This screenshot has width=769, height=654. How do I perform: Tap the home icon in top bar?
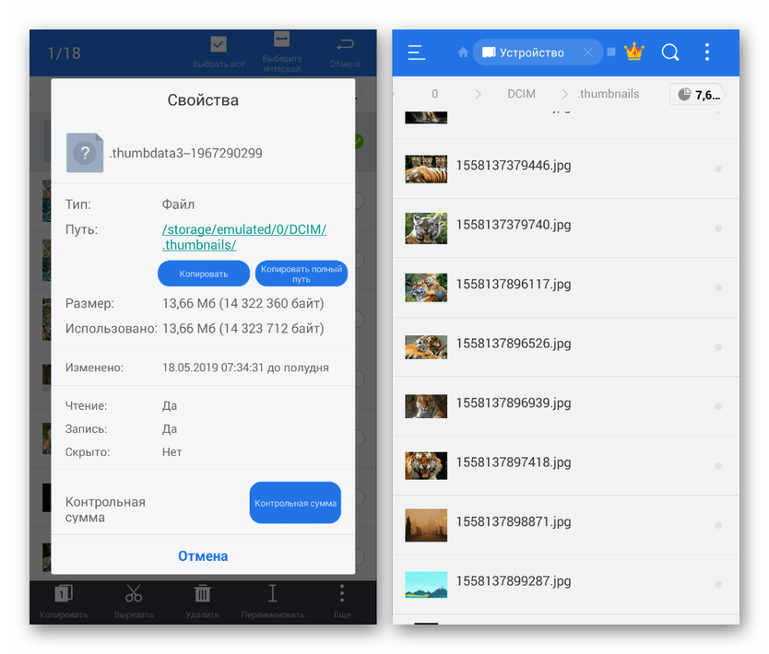463,53
